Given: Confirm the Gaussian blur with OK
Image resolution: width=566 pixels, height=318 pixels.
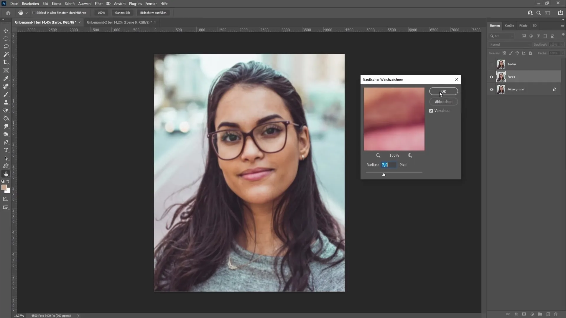Looking at the screenshot, I should [x=443, y=91].
